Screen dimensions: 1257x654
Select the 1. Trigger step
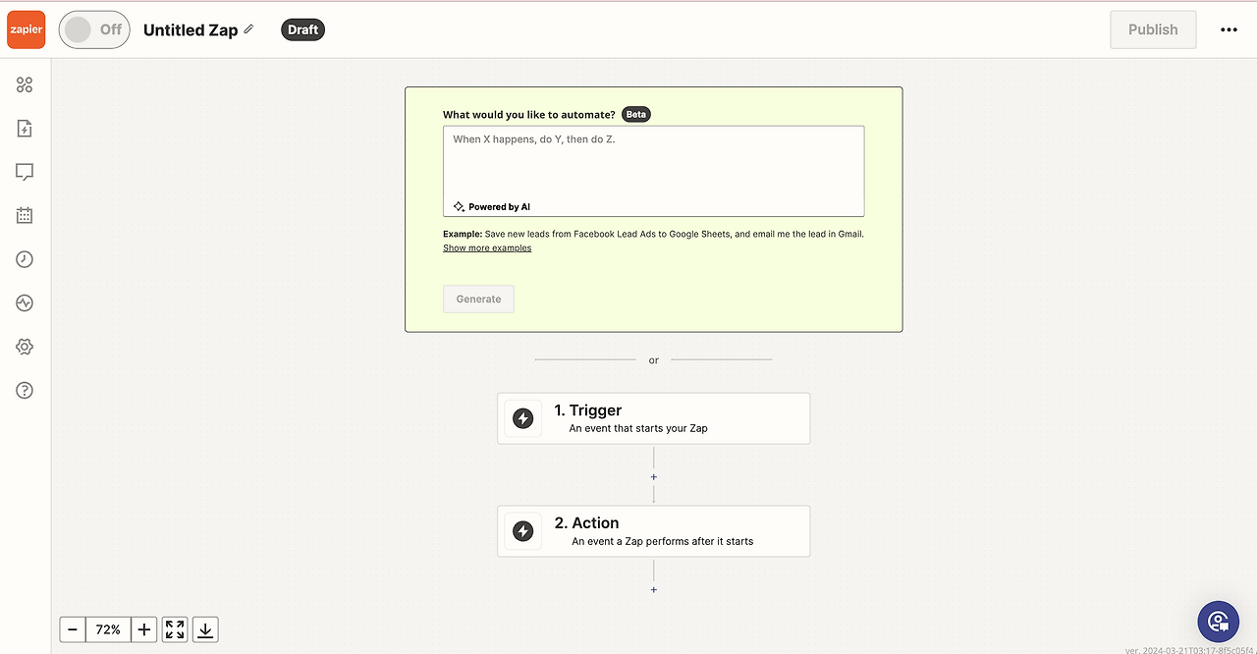point(654,418)
